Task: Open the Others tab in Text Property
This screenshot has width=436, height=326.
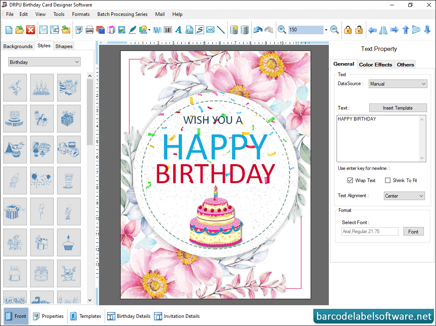Action: [x=405, y=64]
